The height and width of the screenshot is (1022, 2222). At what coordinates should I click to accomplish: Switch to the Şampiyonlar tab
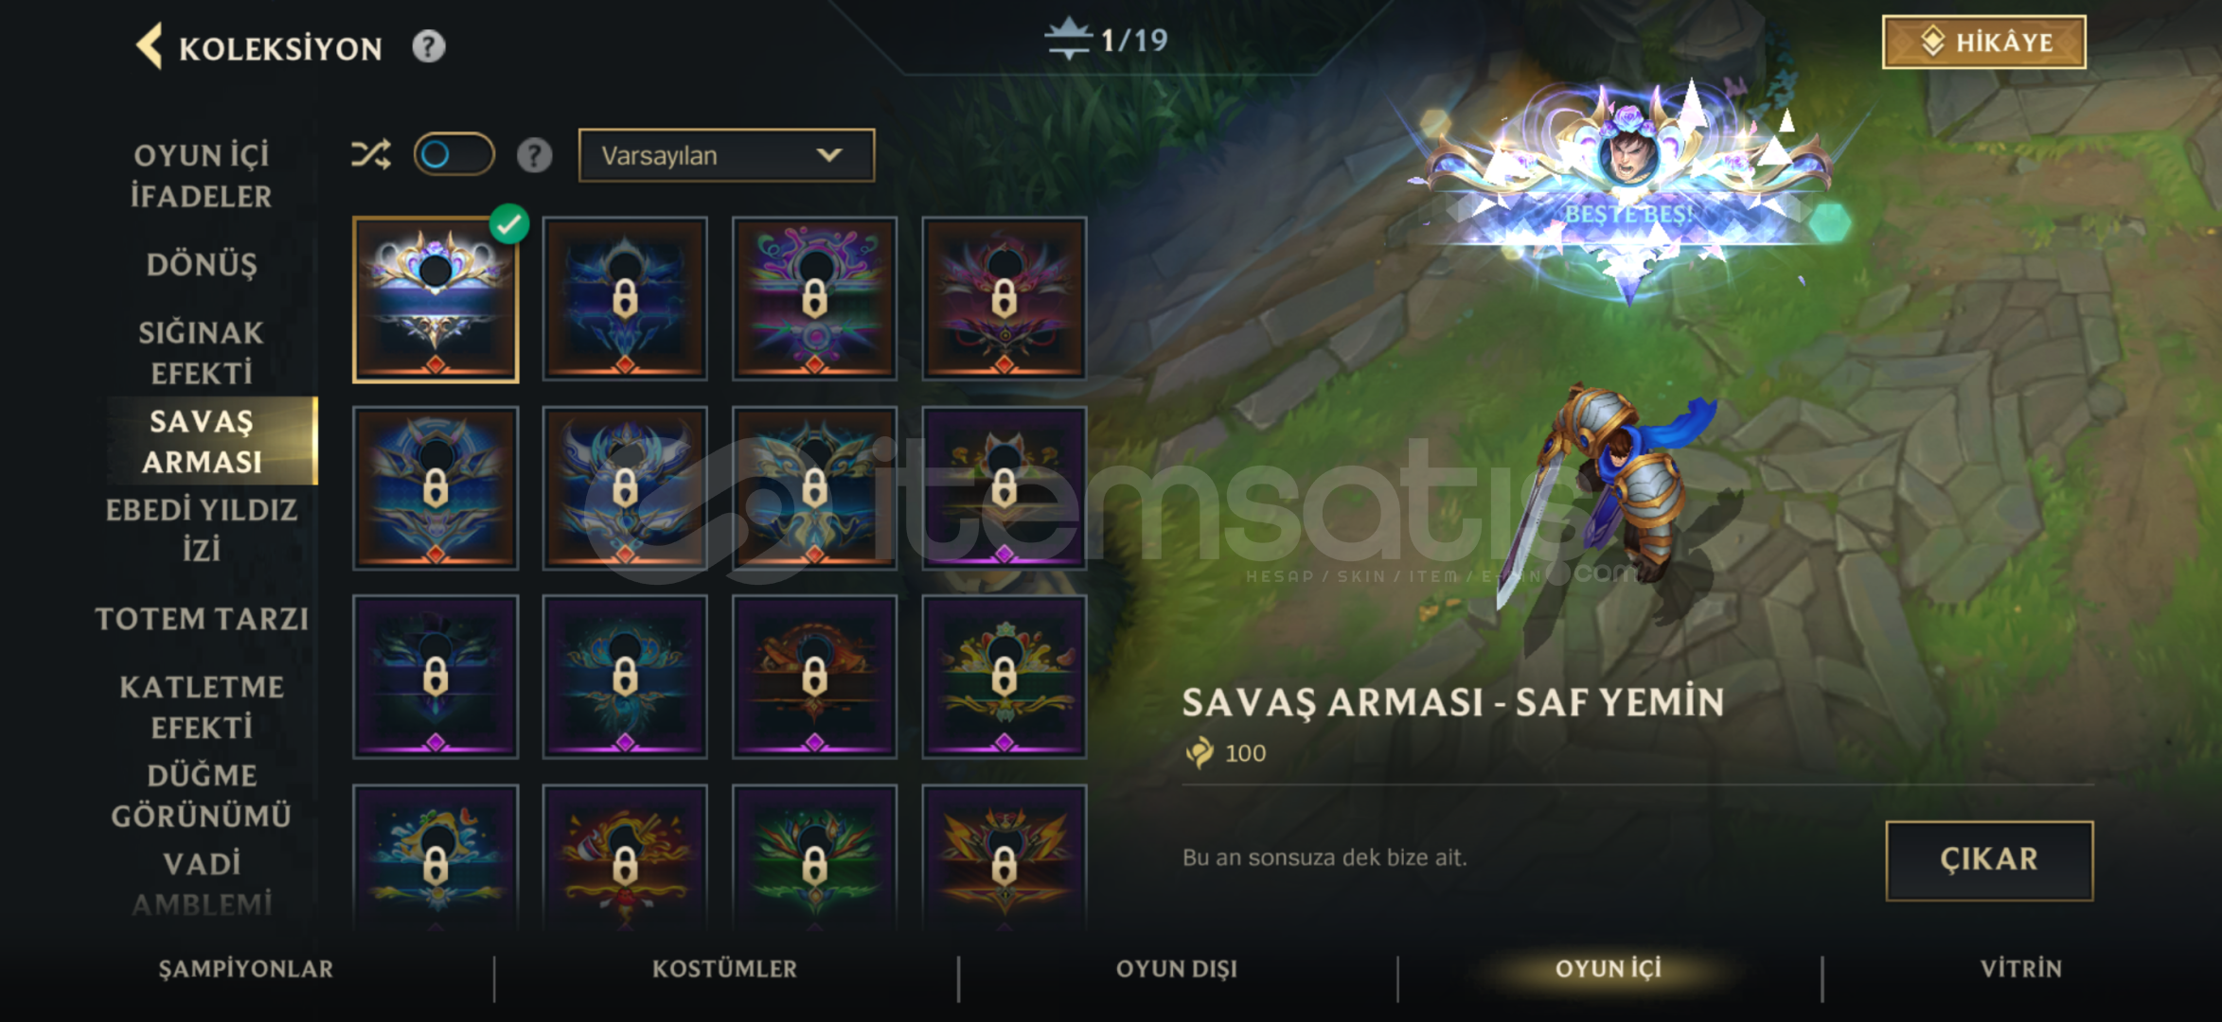click(246, 969)
